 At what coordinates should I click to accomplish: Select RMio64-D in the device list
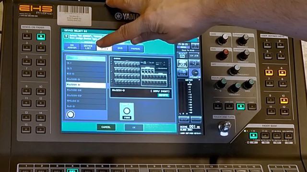pos(86,101)
